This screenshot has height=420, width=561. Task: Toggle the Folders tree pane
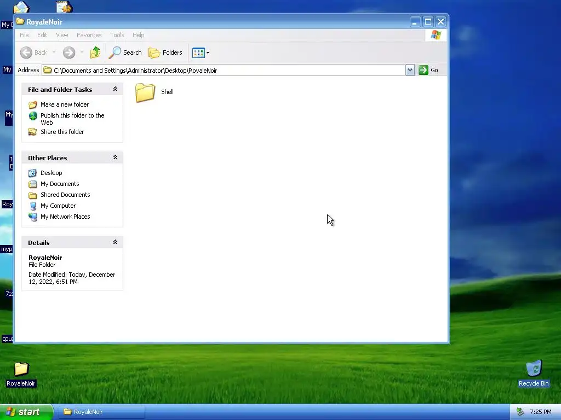tap(165, 52)
